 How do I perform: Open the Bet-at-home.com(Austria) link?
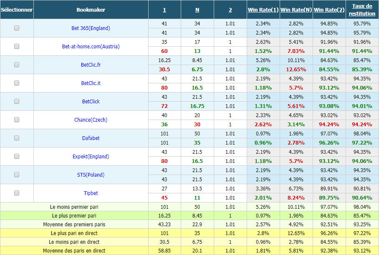pyautogui.click(x=91, y=47)
